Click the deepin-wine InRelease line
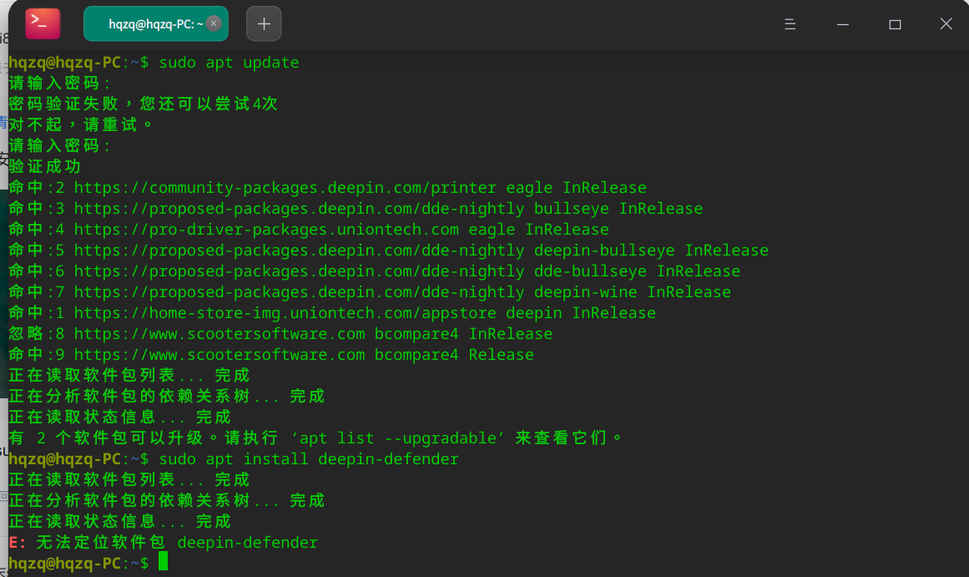The image size is (969, 577). click(370, 292)
